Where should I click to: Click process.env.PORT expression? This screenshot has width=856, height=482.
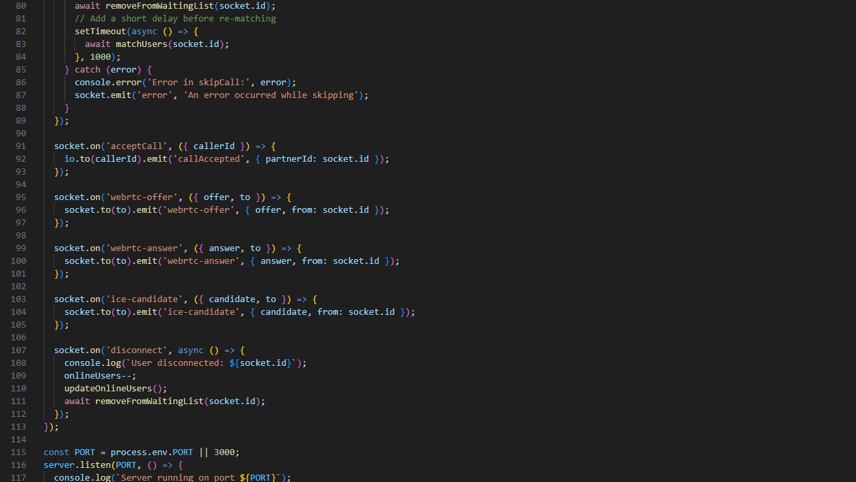point(152,452)
